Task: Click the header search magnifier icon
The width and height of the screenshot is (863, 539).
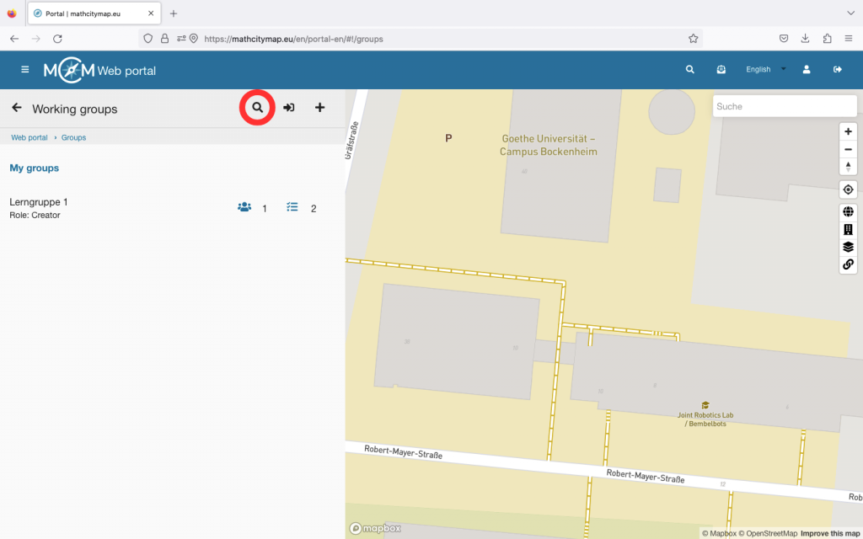Action: (x=690, y=70)
